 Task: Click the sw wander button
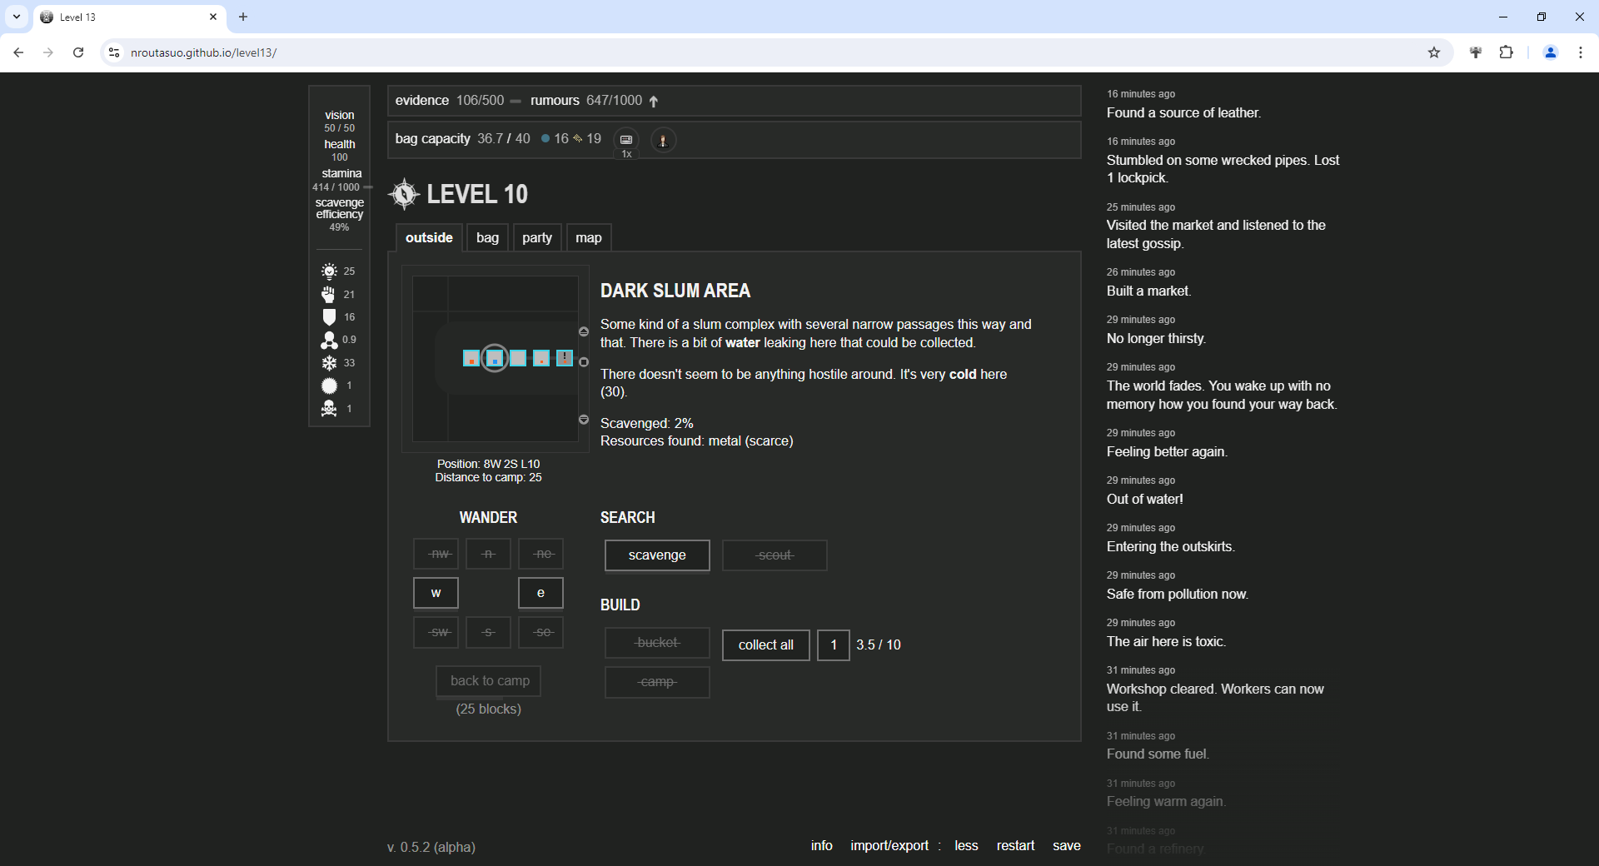click(x=436, y=632)
